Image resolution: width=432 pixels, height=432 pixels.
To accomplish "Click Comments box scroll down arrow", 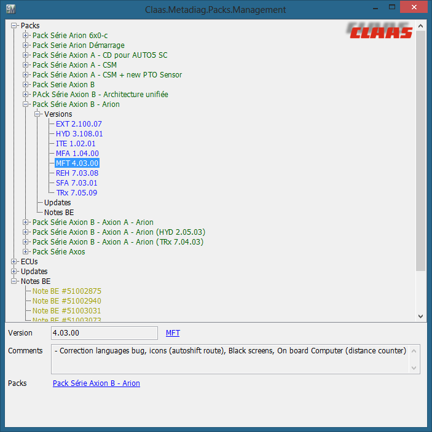I will pyautogui.click(x=414, y=368).
